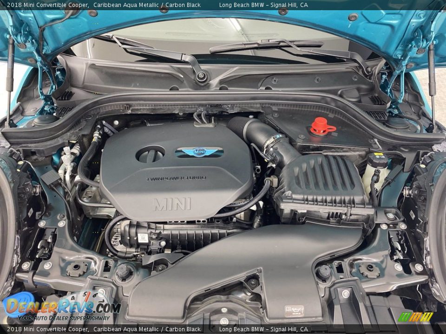Click the round oil filler cap
This screenshot has height=334, width=446.
pyautogui.click(x=150, y=154)
